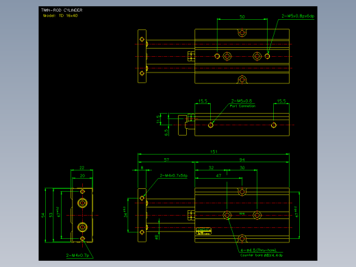This screenshot has width=356, height=267.
Task: Click the '2-M5x0.8px6dp' callout text
Action: tap(298, 16)
